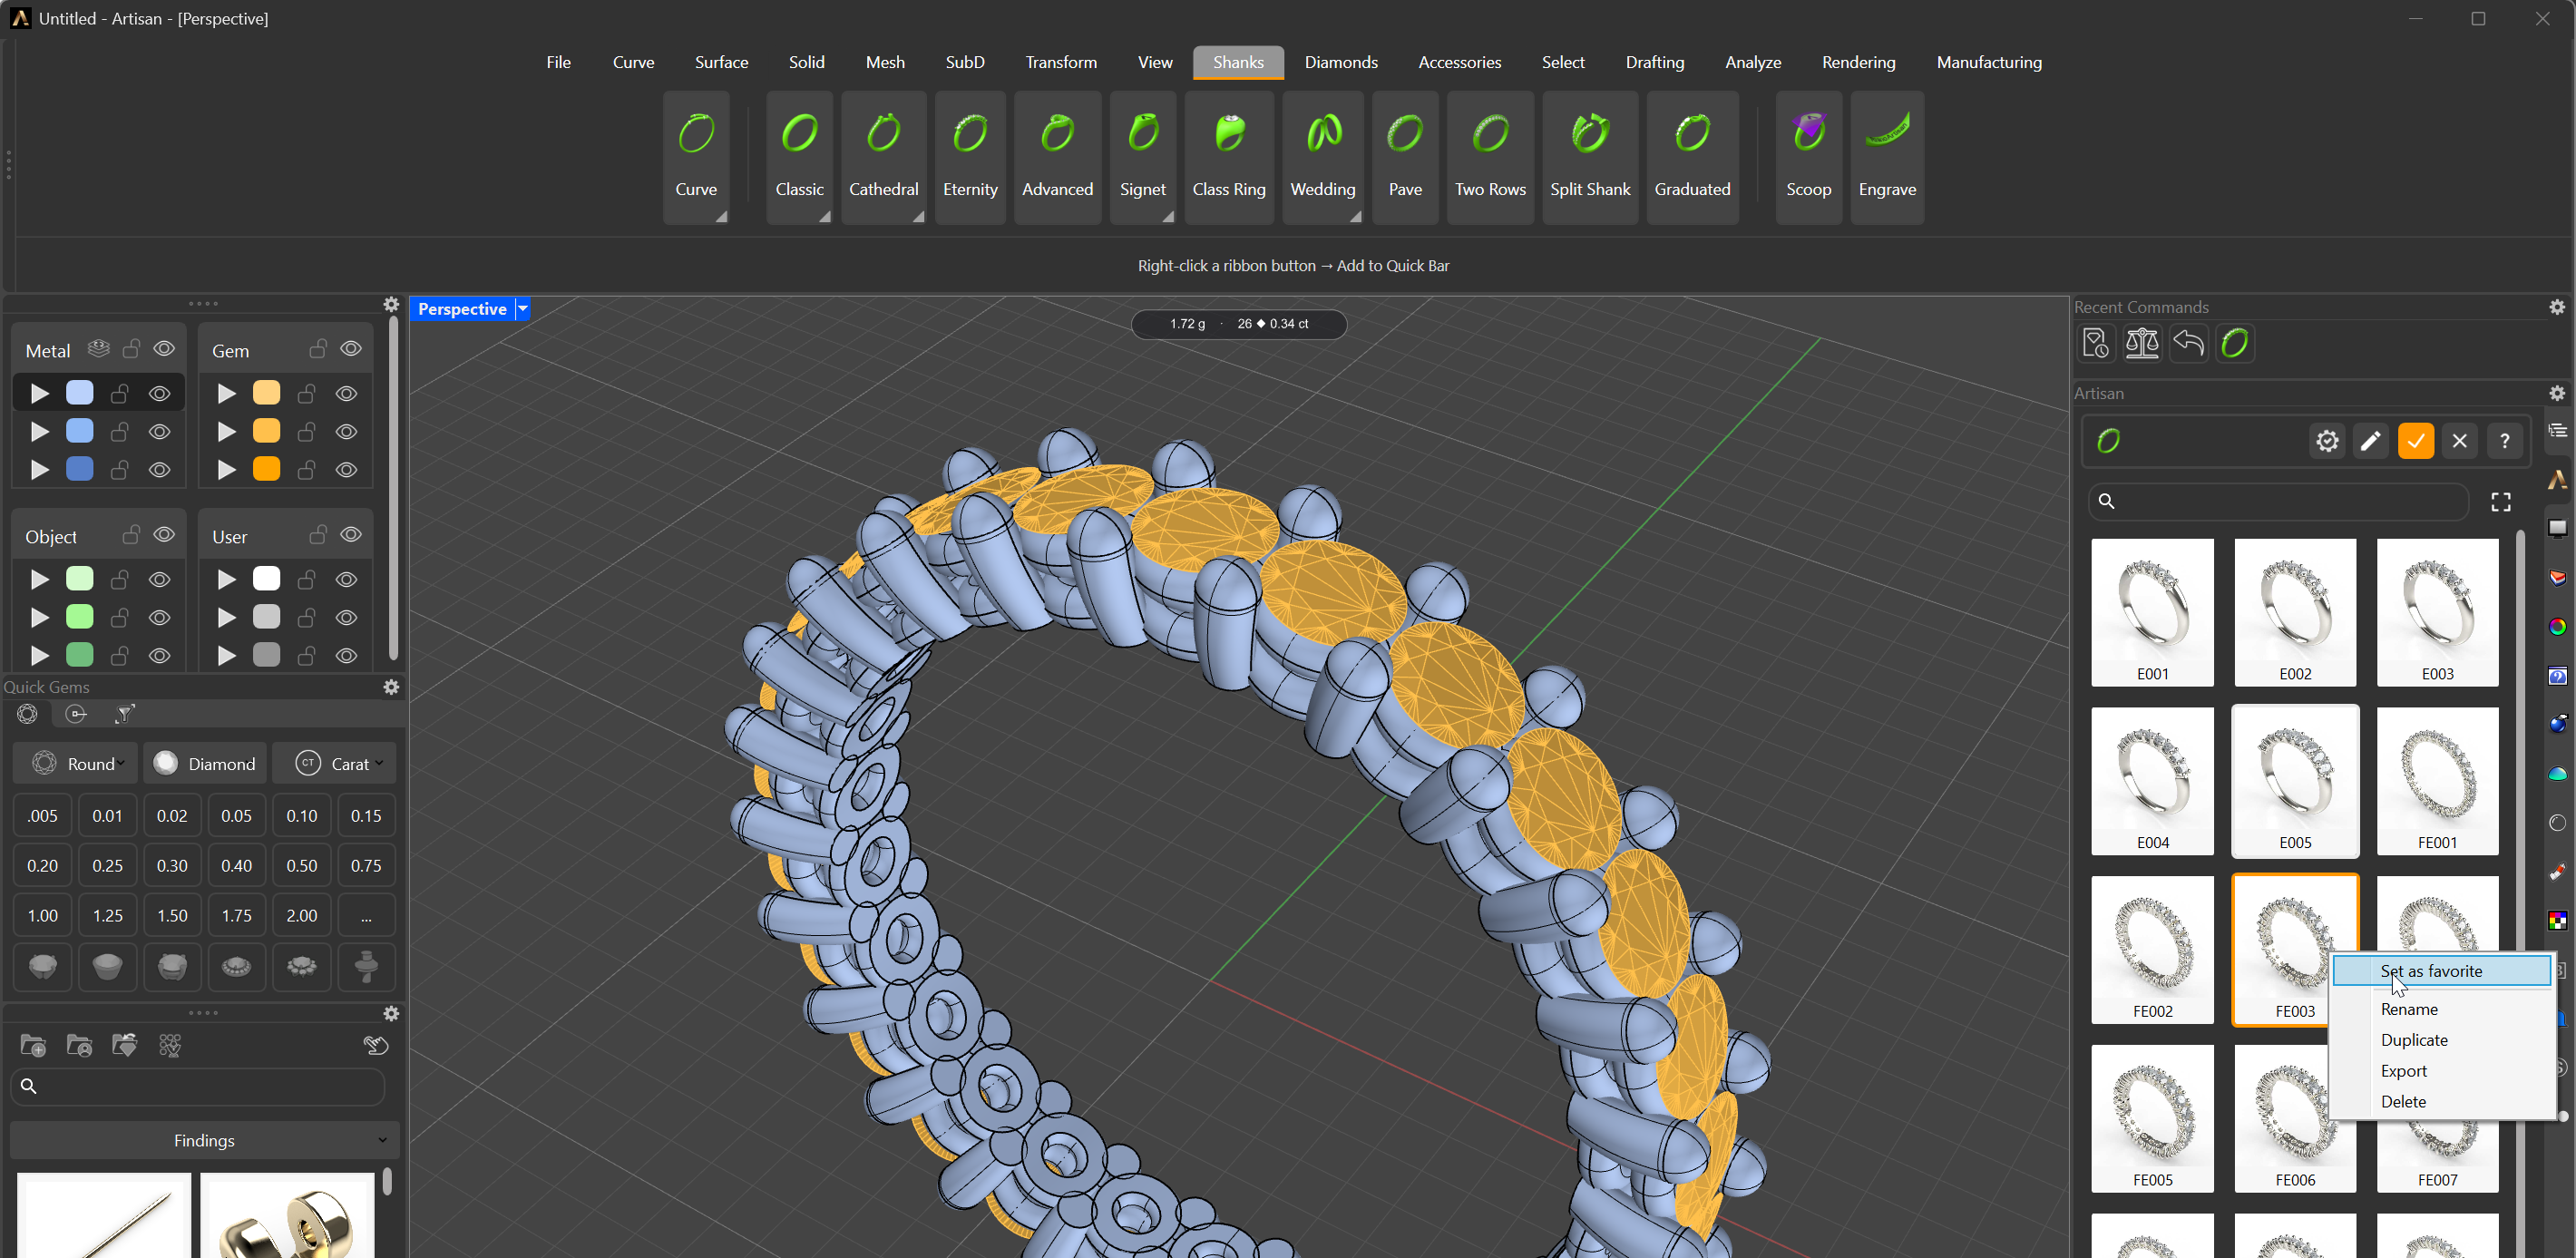Select the Curve shank tool
Image resolution: width=2576 pixels, height=1258 pixels.
pos(696,157)
